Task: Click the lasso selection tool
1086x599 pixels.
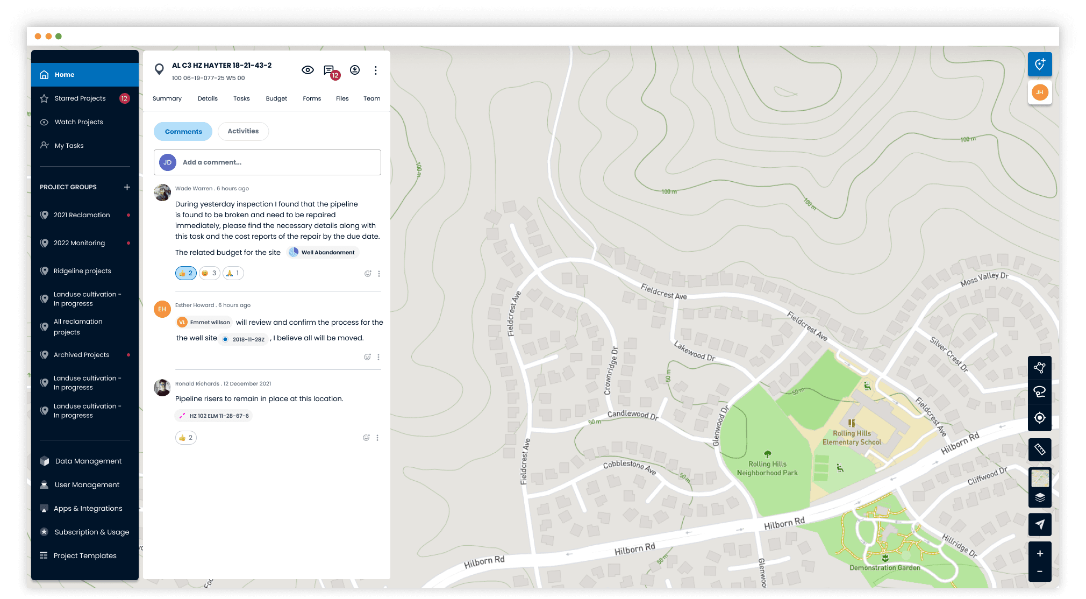Action: (x=1039, y=392)
